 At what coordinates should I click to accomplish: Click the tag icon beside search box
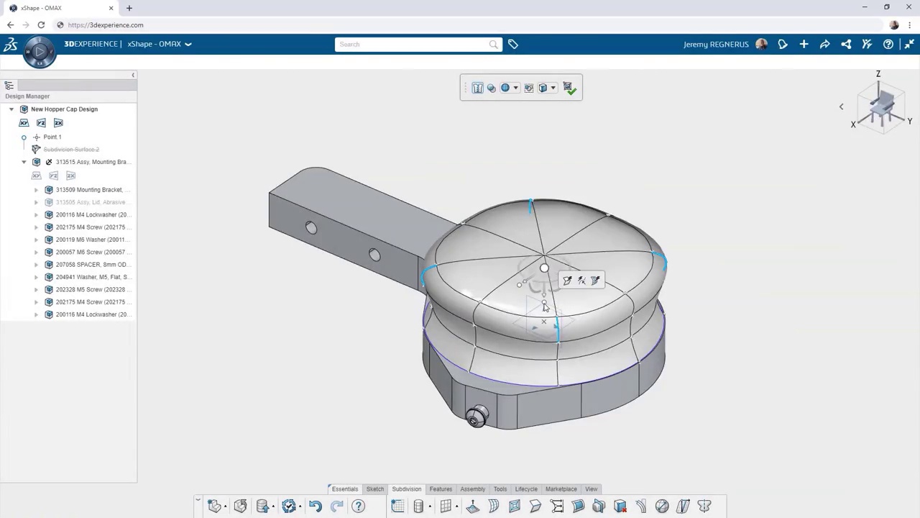(513, 45)
